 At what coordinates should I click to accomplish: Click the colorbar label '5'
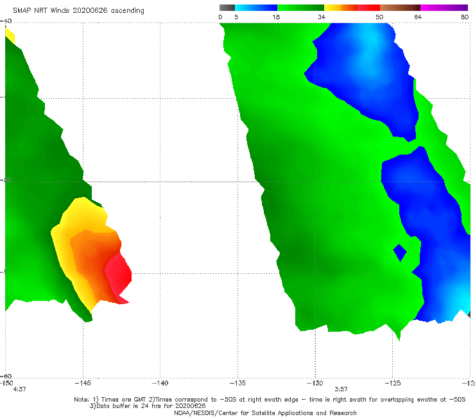tap(236, 17)
